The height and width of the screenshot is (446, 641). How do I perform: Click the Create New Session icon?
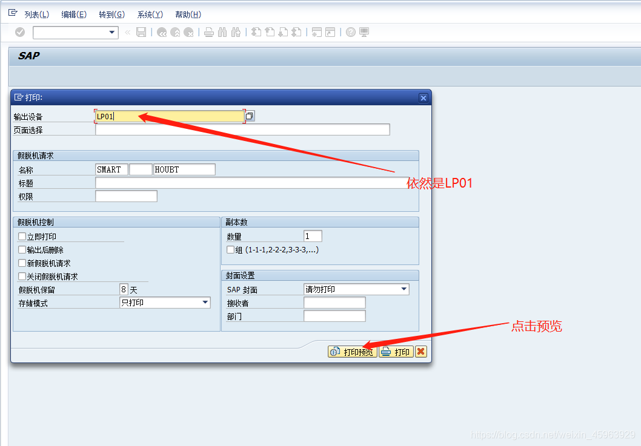[317, 32]
